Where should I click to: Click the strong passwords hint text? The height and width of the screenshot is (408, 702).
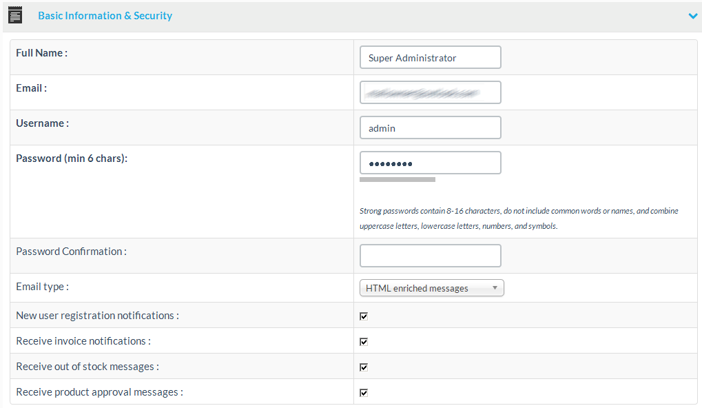click(518, 218)
